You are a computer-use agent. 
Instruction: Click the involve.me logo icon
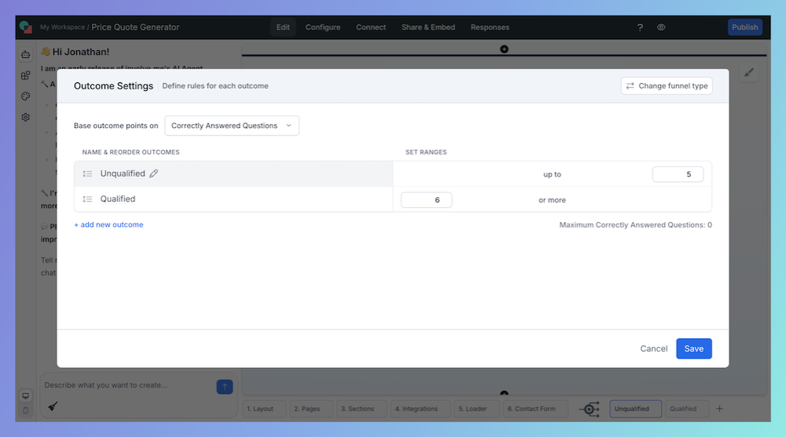click(x=26, y=27)
